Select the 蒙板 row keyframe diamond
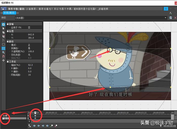The height and width of the screenshot is (129, 177). pyautogui.click(x=35, y=118)
